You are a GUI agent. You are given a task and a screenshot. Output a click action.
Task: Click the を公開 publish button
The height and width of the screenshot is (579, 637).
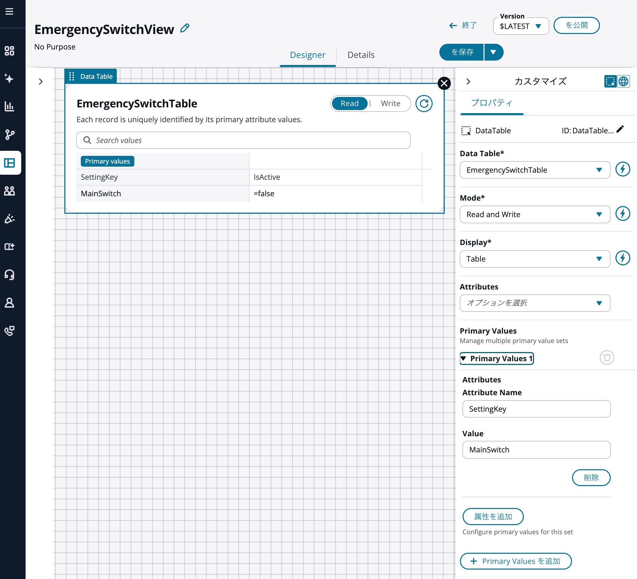[x=576, y=25]
